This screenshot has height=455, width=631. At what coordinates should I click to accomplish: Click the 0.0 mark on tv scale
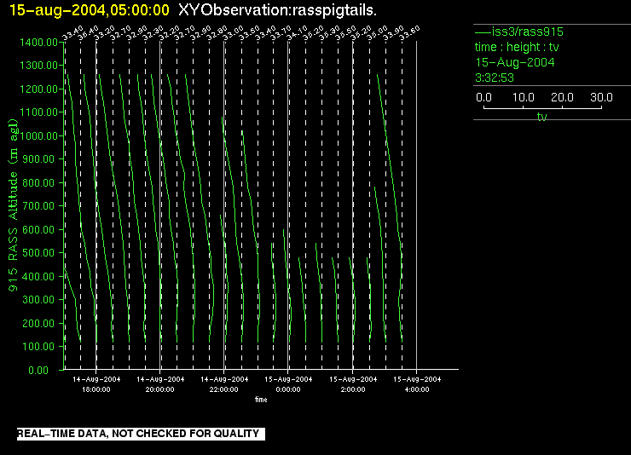pos(483,98)
